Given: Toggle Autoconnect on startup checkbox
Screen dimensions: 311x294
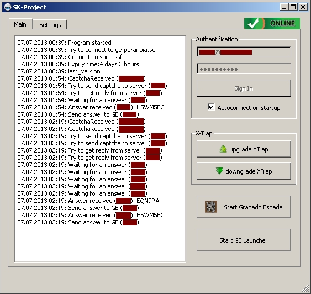Looking at the screenshot, I should click(x=211, y=107).
